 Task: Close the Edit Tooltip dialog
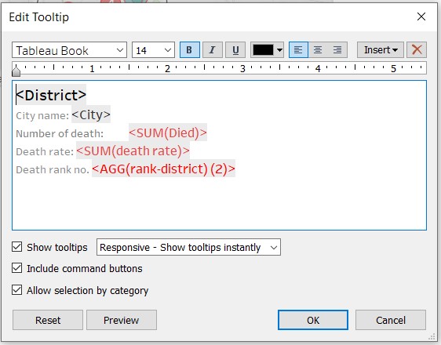click(421, 16)
